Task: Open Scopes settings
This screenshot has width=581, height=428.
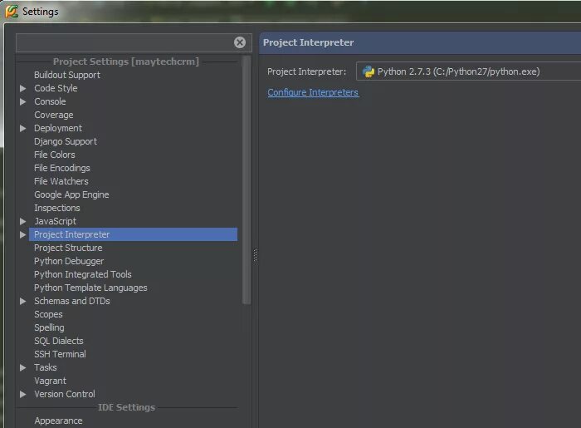Action: click(48, 314)
